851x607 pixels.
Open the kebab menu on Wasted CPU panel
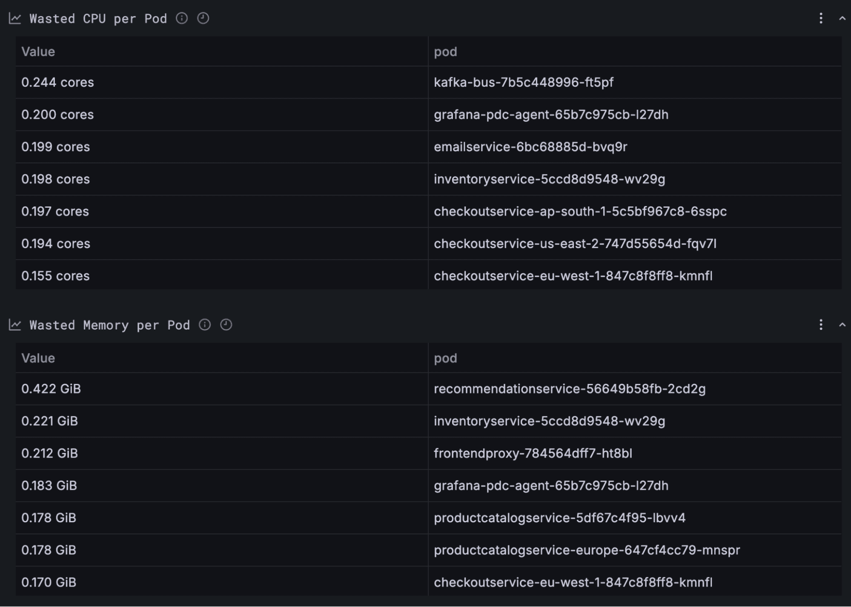pos(820,18)
